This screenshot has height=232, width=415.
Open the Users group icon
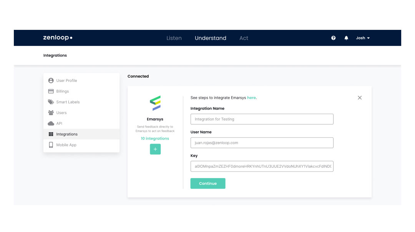[x=51, y=113]
